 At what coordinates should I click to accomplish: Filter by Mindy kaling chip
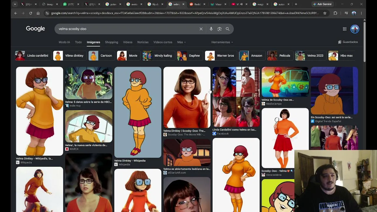tap(158, 56)
